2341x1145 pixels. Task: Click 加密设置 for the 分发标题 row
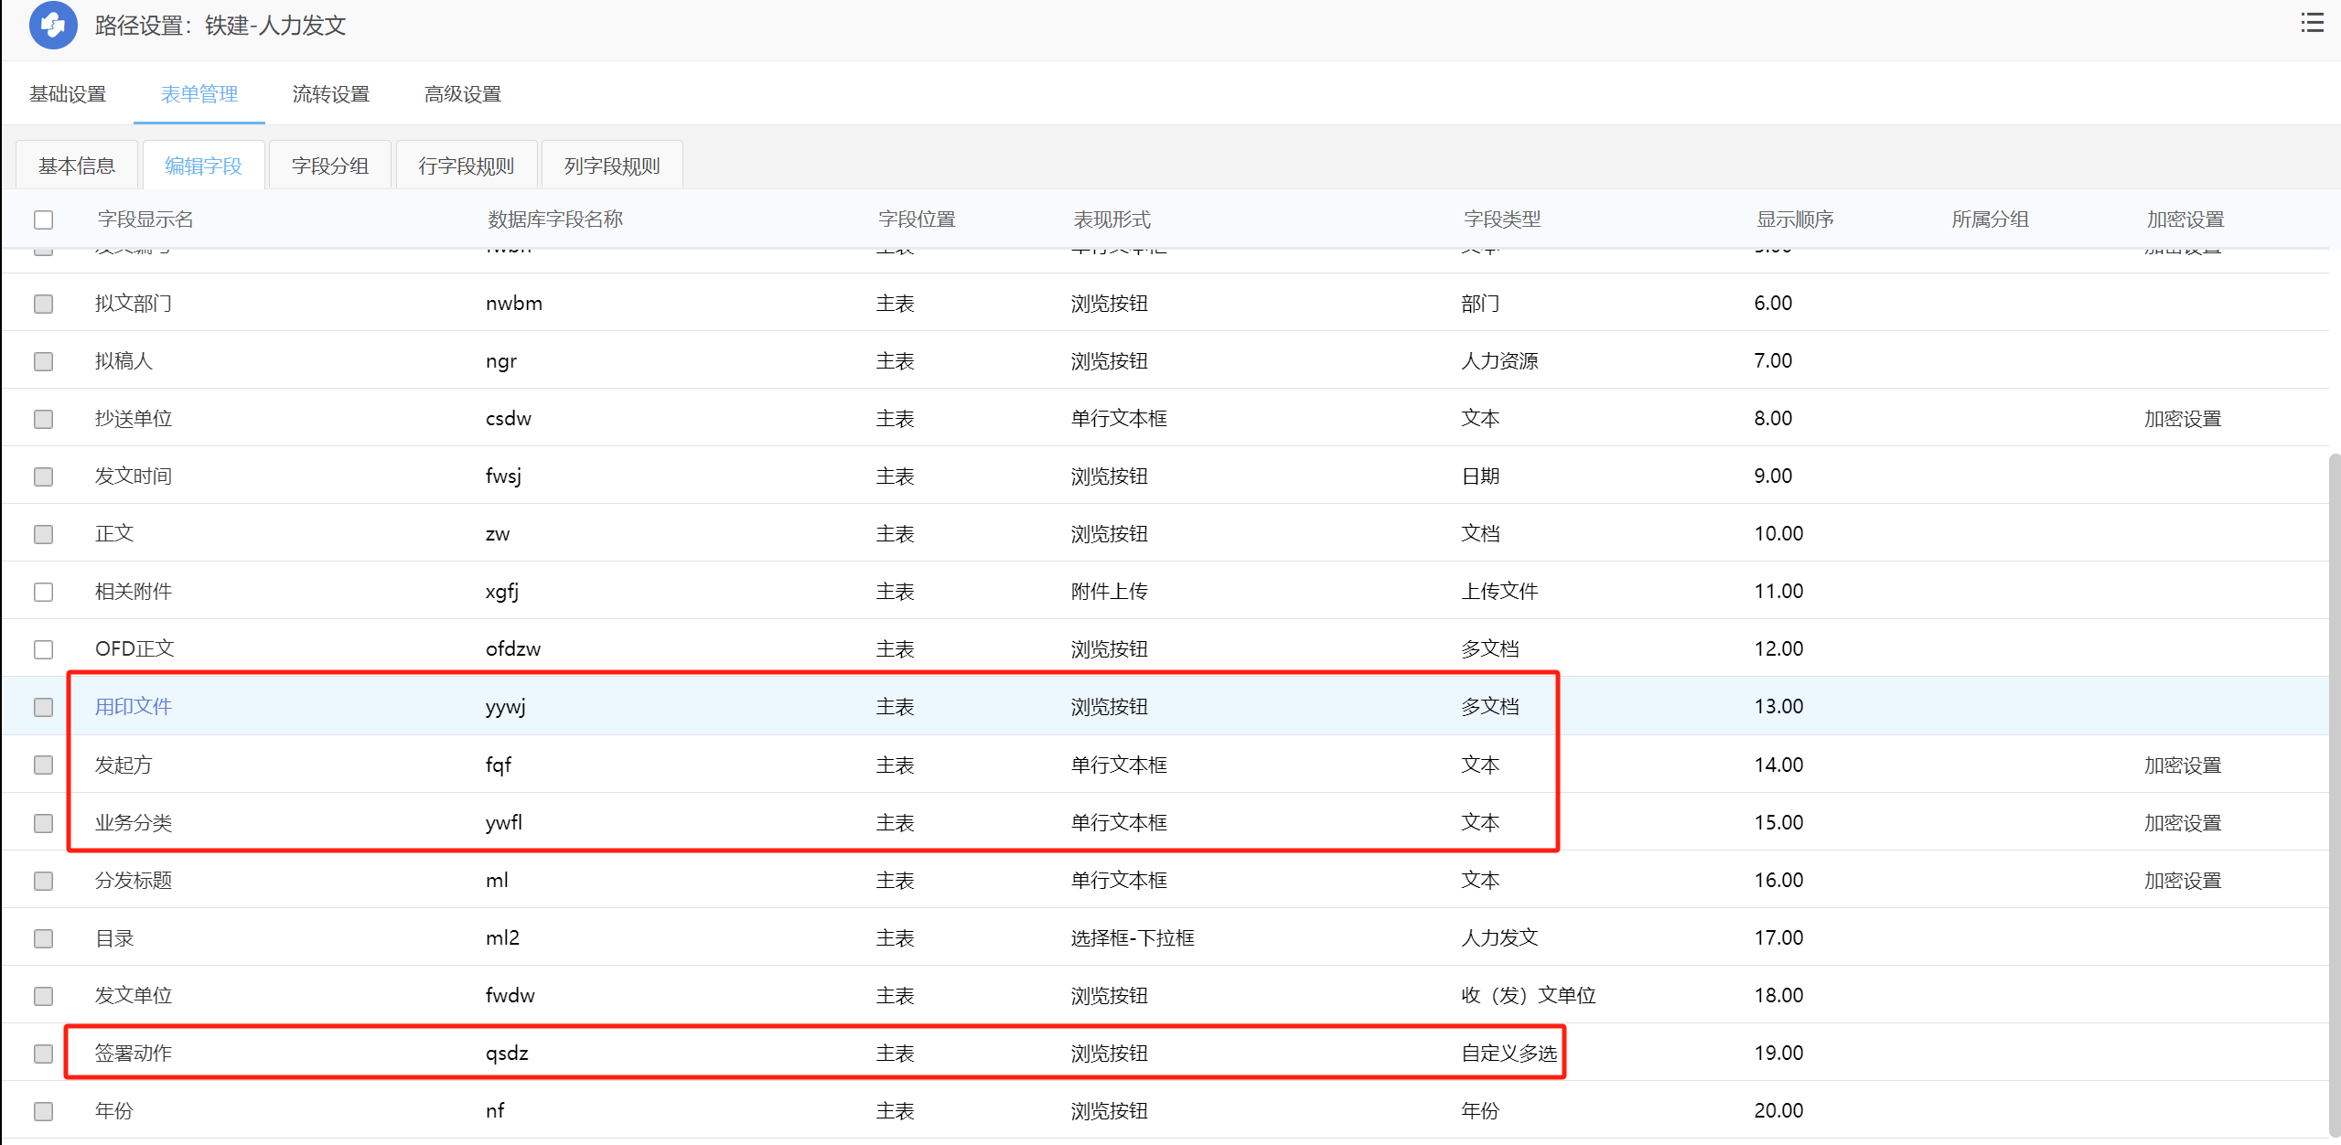(x=2182, y=881)
